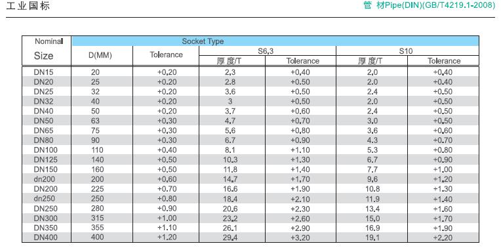The width and height of the screenshot is (501, 250).
Task: Select the S6.3 group header
Action: point(267,51)
